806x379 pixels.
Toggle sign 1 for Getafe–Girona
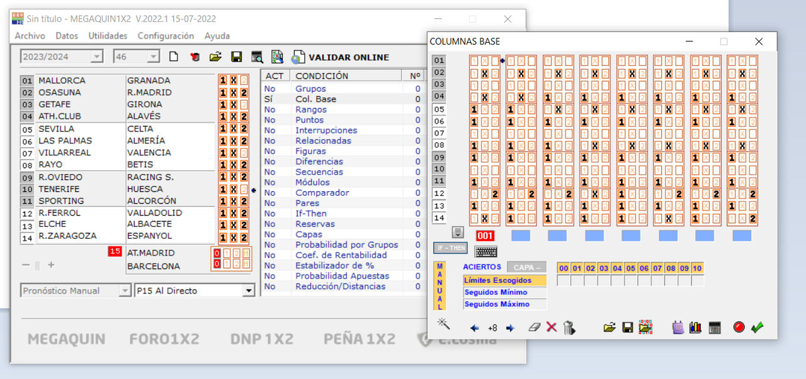[224, 104]
